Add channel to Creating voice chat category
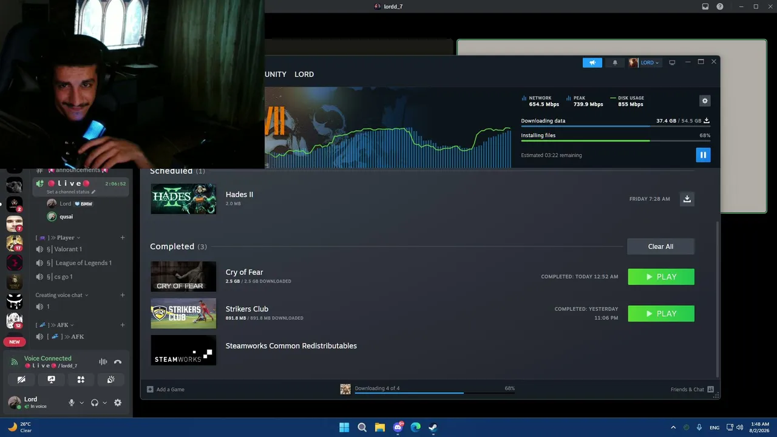The image size is (777, 437). 123,295
